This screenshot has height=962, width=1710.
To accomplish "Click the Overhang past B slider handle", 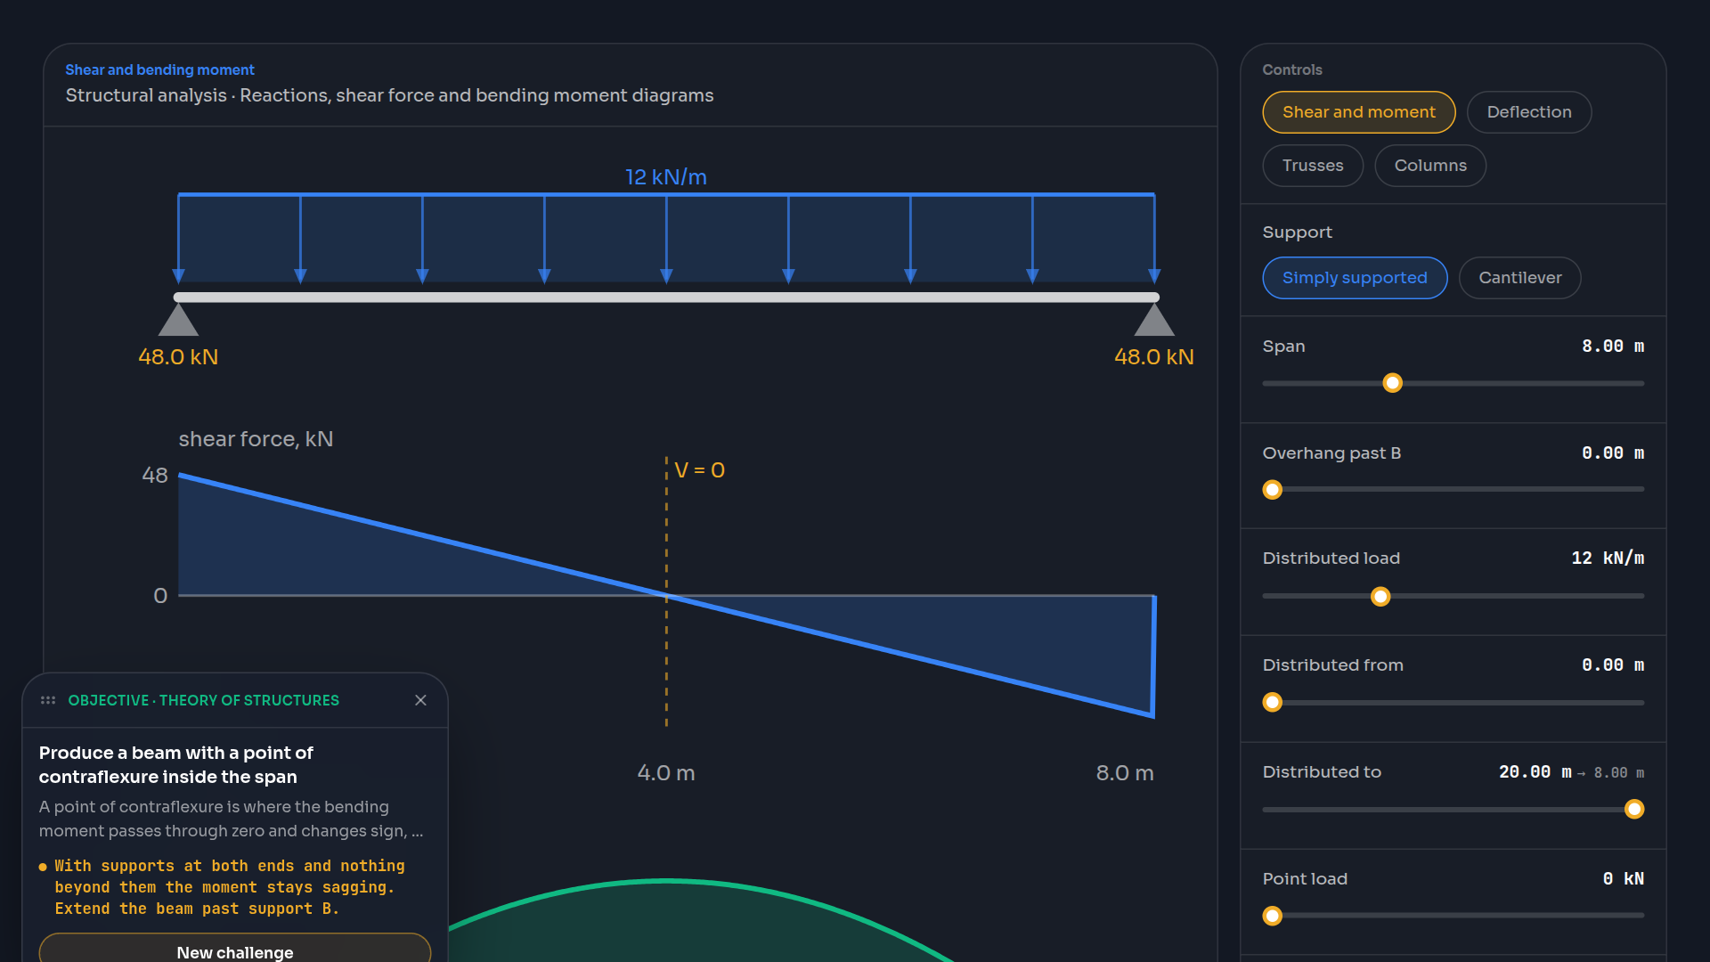I will click(1273, 490).
